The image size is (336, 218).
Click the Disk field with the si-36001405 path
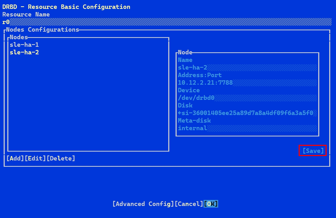pos(247,113)
